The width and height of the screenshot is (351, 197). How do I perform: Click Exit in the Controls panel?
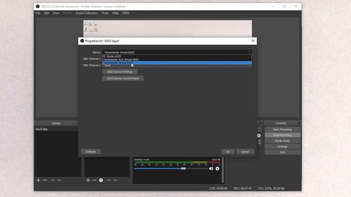[282, 152]
